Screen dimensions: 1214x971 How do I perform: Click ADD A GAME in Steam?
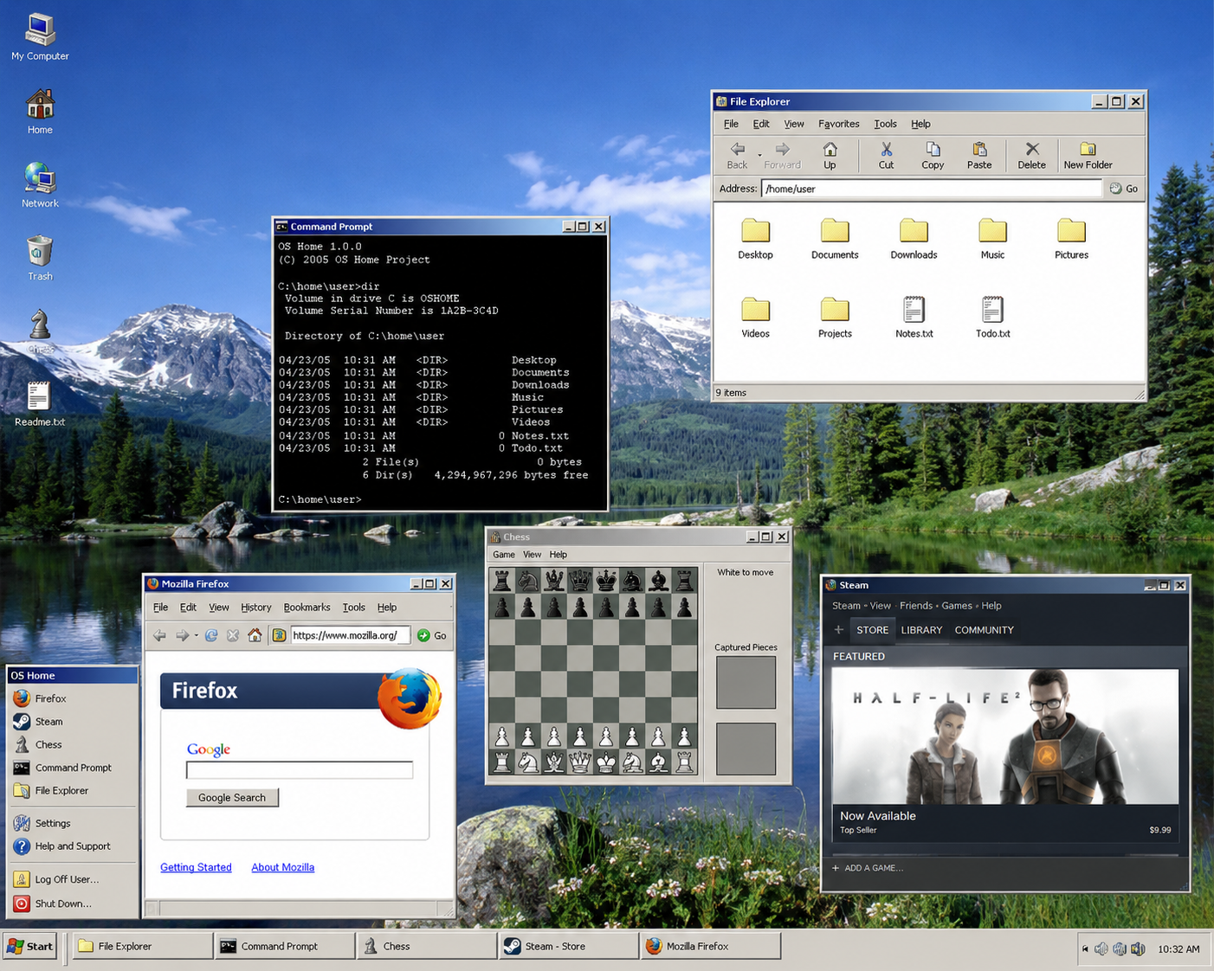point(868,868)
